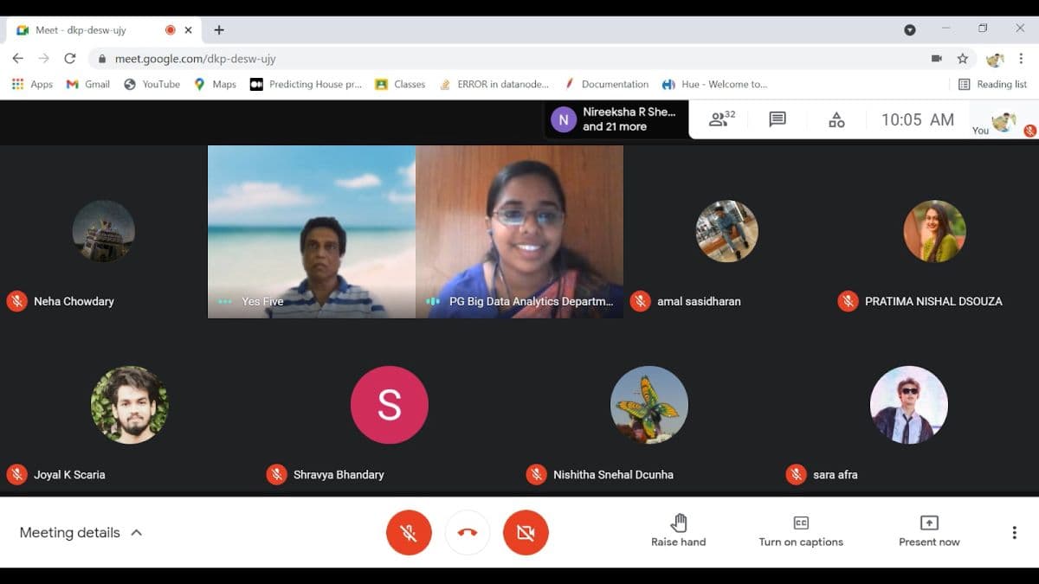Expand Meeting details panel

pos(81,532)
